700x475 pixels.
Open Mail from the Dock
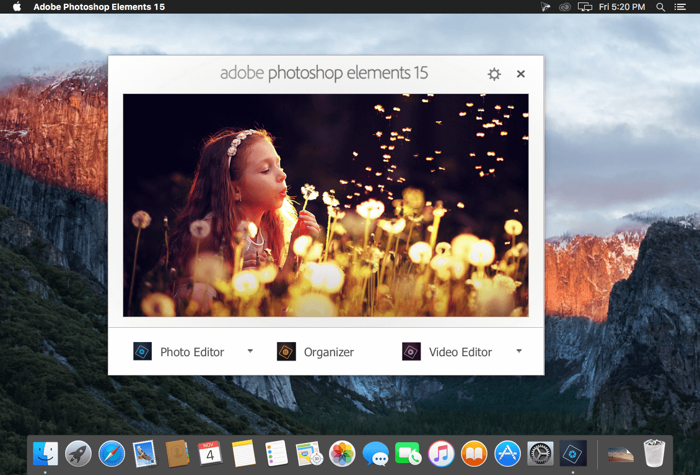[144, 453]
